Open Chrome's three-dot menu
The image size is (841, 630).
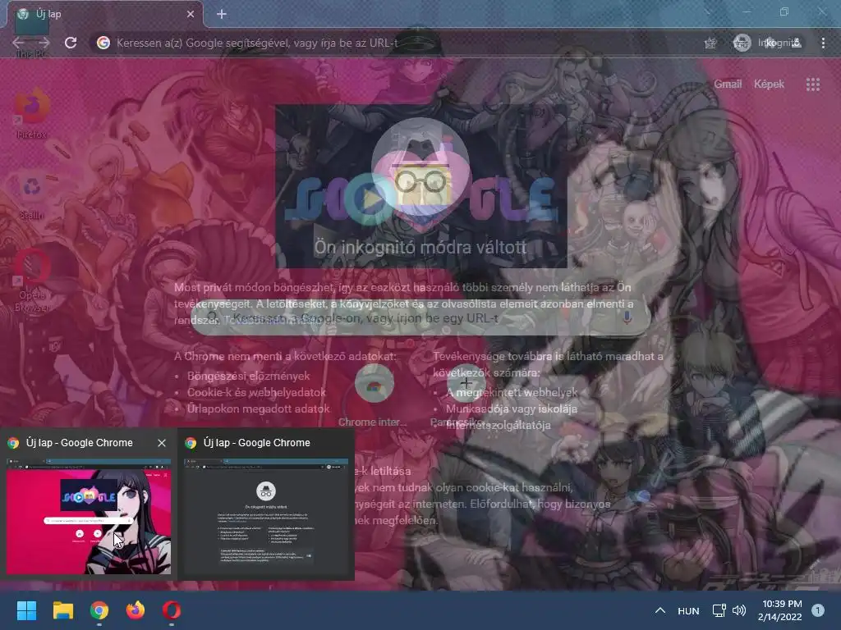823,43
